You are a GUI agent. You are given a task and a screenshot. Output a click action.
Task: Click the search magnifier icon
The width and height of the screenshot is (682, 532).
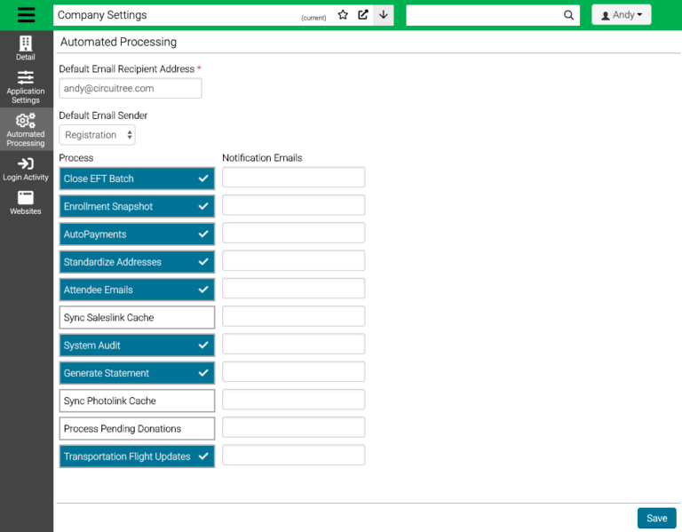(569, 15)
